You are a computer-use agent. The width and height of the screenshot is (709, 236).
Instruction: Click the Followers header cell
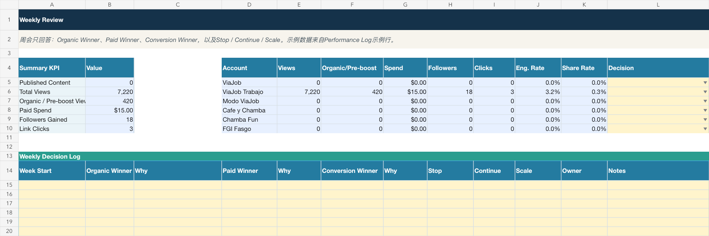[450, 68]
